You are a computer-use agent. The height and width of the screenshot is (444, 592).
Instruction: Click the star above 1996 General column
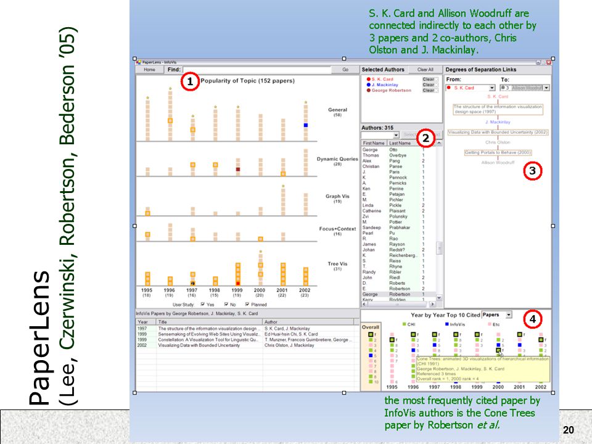tap(170, 88)
